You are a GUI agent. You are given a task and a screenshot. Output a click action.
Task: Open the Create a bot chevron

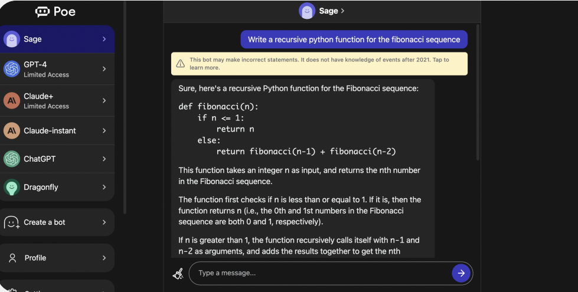click(105, 222)
